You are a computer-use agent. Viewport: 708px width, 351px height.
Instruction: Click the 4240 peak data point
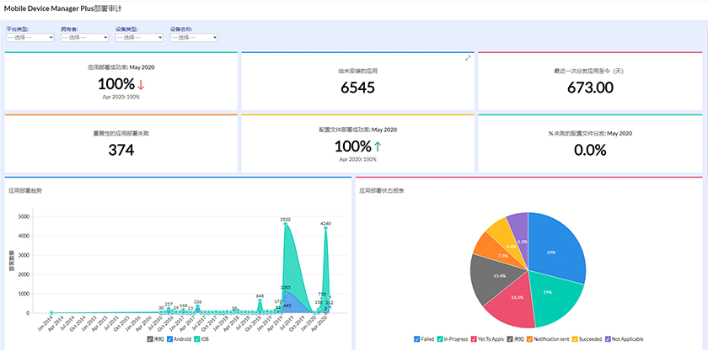(x=325, y=228)
